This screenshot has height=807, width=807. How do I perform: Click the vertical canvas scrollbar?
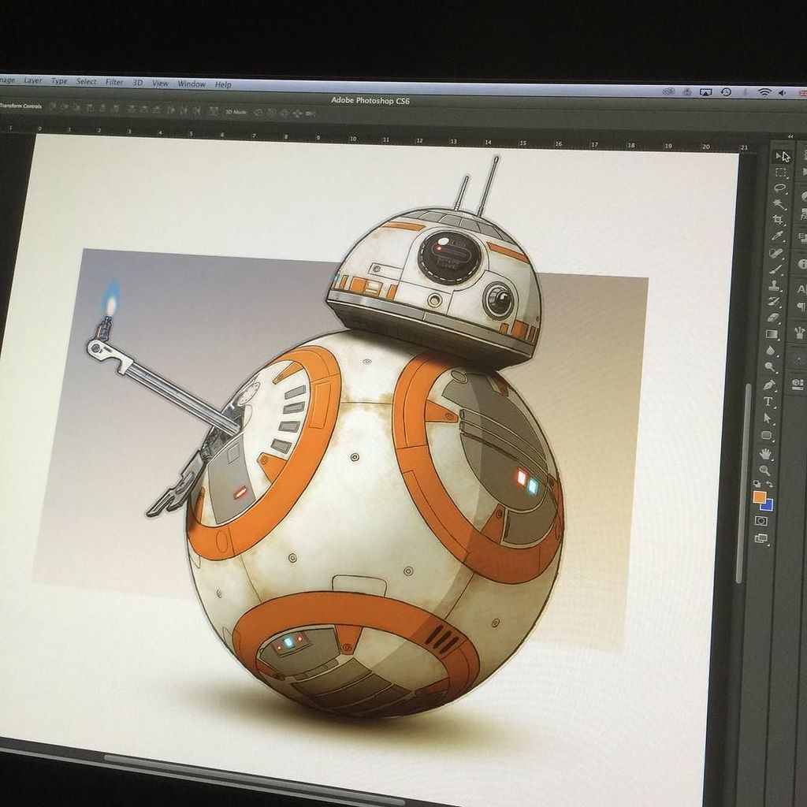744,482
